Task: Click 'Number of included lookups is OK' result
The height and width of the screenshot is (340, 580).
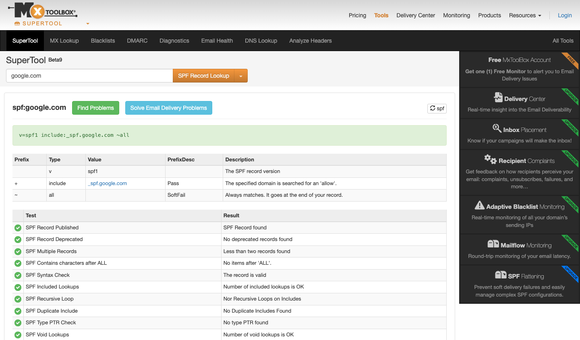Action: [263, 287]
